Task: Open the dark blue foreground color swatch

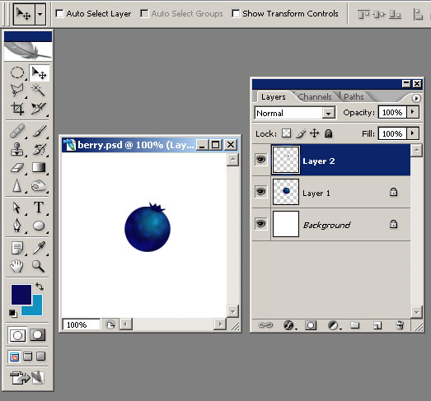Action: pyautogui.click(x=21, y=295)
